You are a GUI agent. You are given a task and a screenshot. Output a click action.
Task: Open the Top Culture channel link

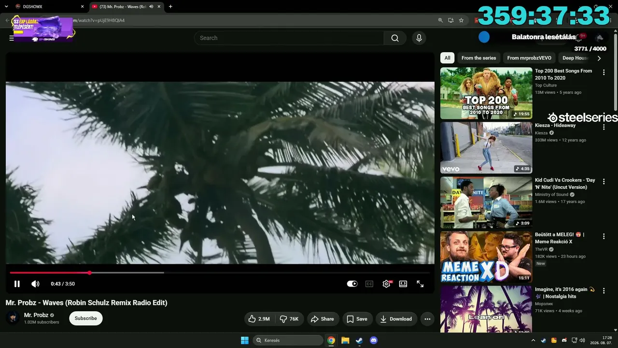pyautogui.click(x=546, y=86)
